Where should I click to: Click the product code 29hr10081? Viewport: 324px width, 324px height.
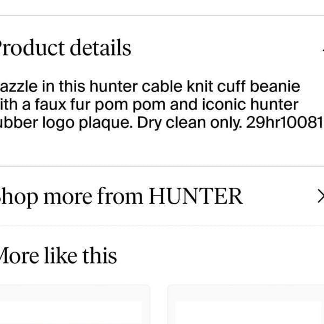pos(285,123)
